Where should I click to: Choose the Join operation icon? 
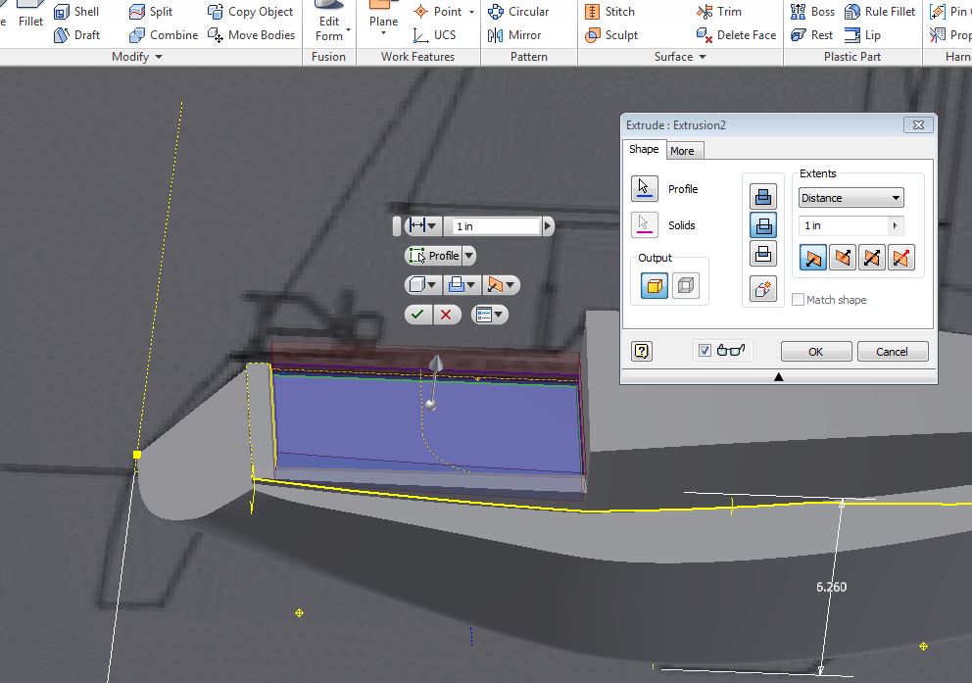(763, 196)
